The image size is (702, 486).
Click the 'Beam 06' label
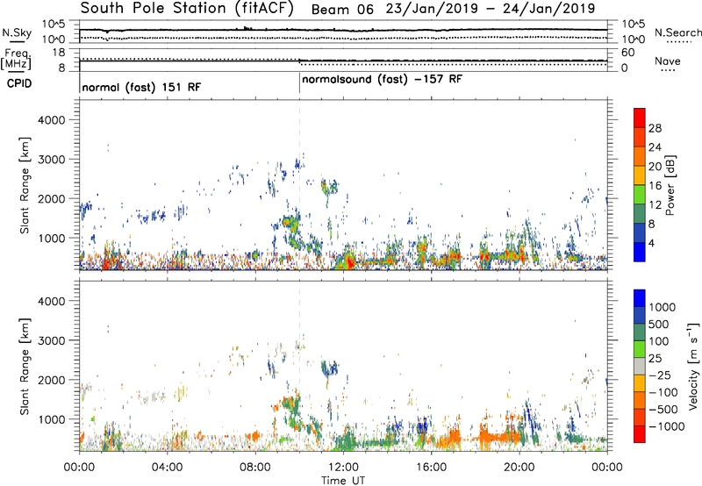pyautogui.click(x=342, y=9)
